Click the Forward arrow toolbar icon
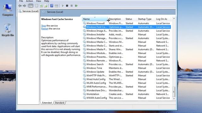 (x=24, y=6)
